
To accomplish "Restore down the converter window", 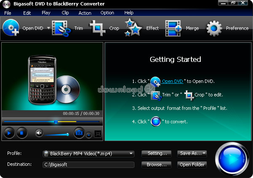I will click(233, 3).
